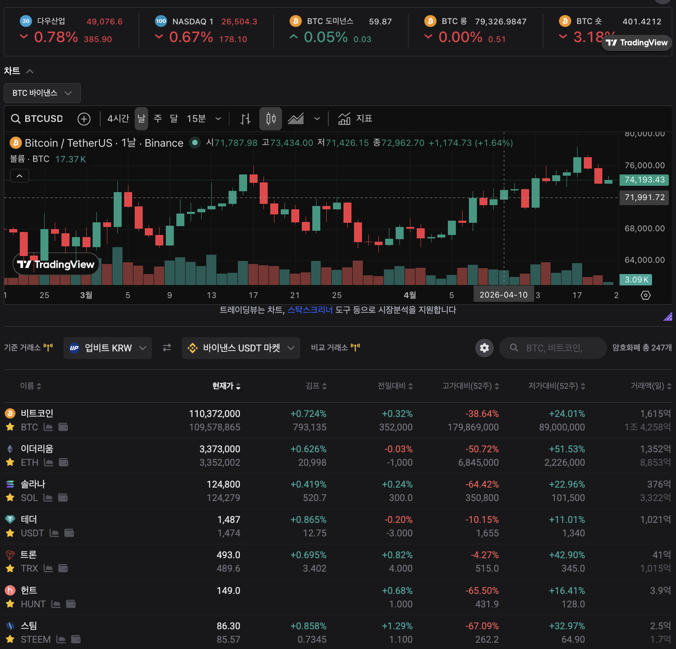Select the area chart style icon

296,119
